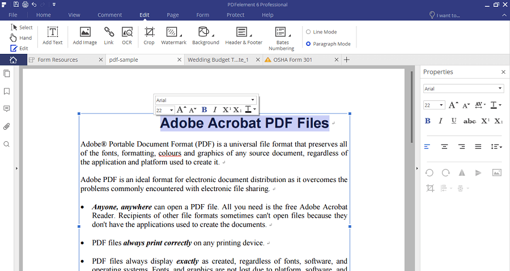This screenshot has width=510, height=271.
Task: Toggle superscript in floating toolbar
Action: [227, 109]
